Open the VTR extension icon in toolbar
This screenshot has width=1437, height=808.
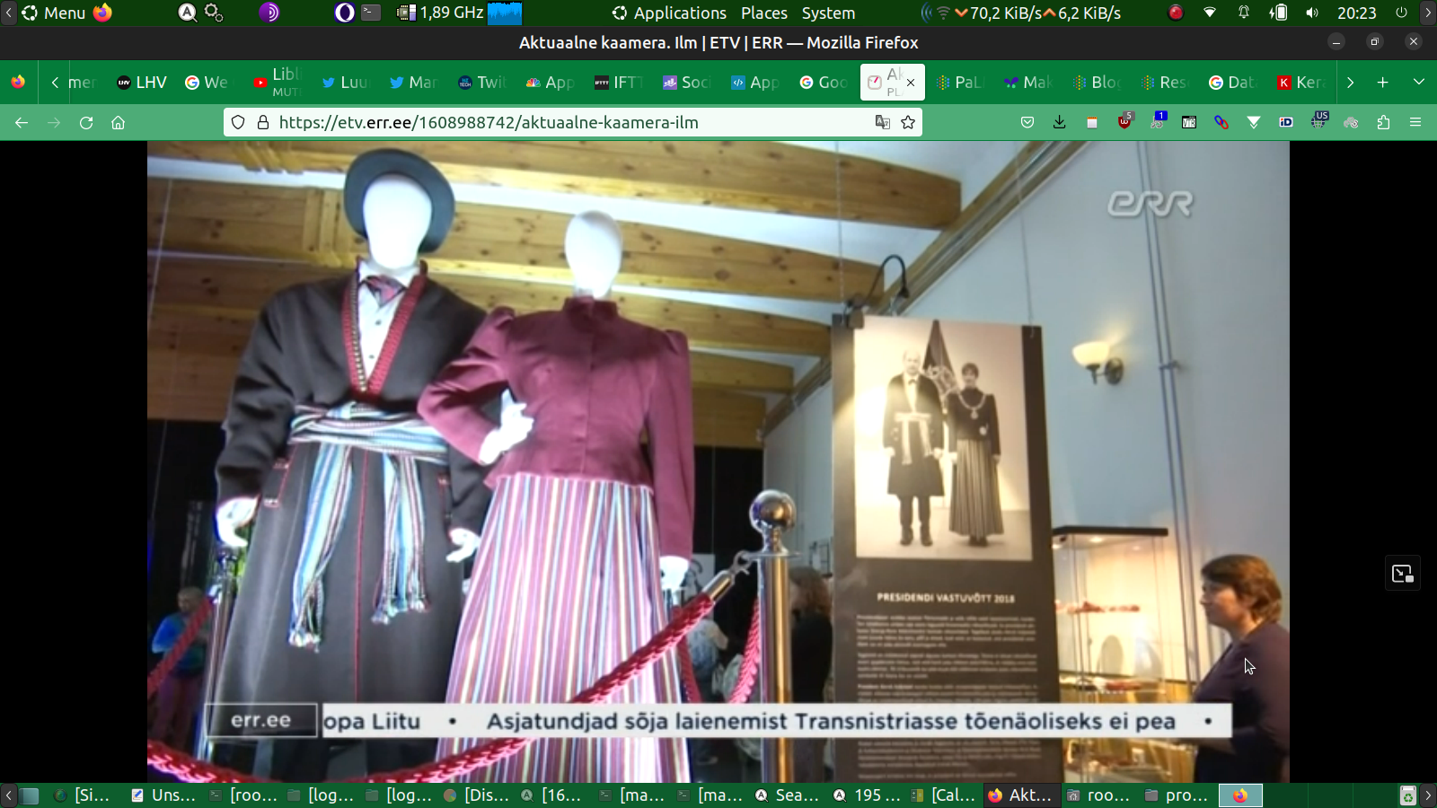[x=1189, y=122]
